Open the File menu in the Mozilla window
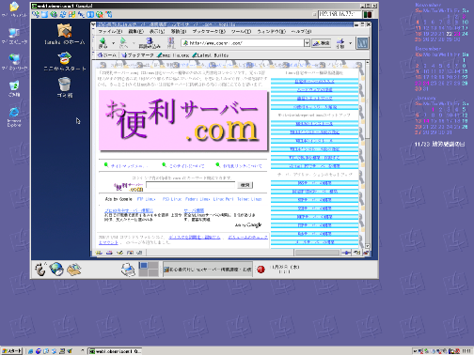Image resolution: width=474 pixels, height=355 pixels. 110,31
